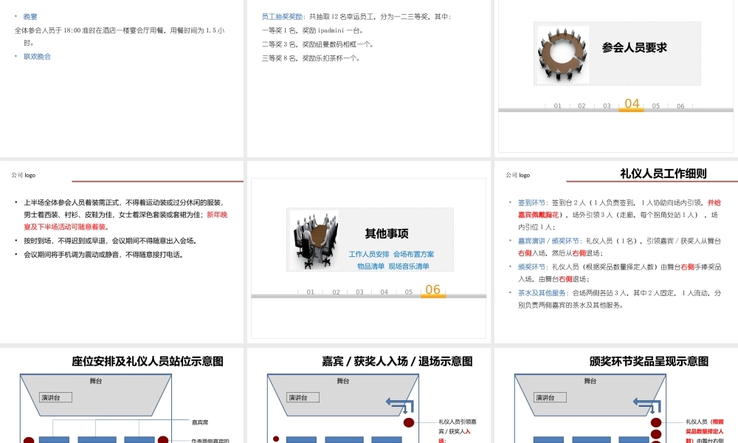Open the 工作人员安排 link
Screen dimensions: 738x443
click(368, 254)
